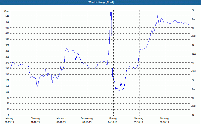Screen dimensions: 201x125
Task: Click the chart title Windrichtung [Grad]
Action: [101, 2]
